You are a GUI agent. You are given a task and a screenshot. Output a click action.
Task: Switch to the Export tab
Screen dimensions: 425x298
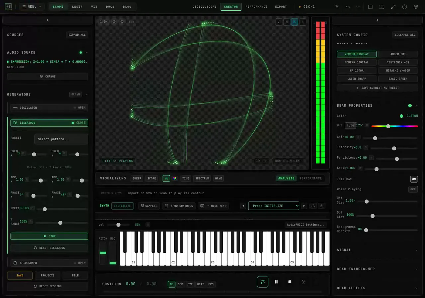[x=281, y=7]
